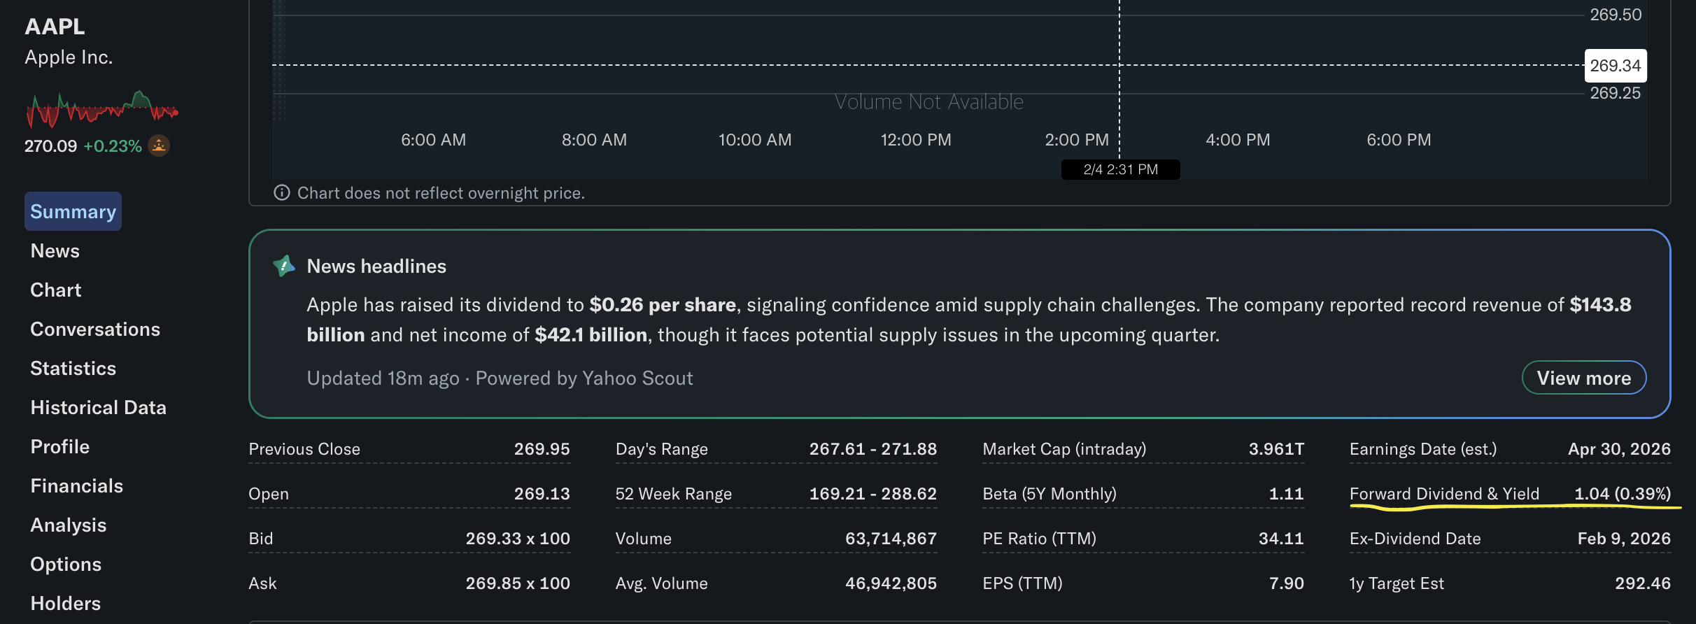Viewport: 1696px width, 624px height.
Task: Open Historical Data page
Action: click(x=99, y=407)
